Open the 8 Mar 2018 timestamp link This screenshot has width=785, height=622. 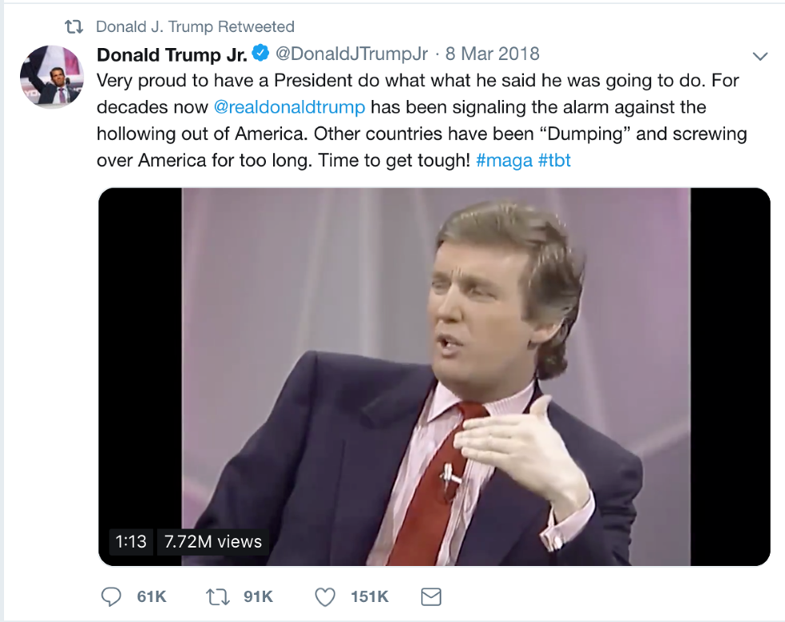tap(493, 54)
